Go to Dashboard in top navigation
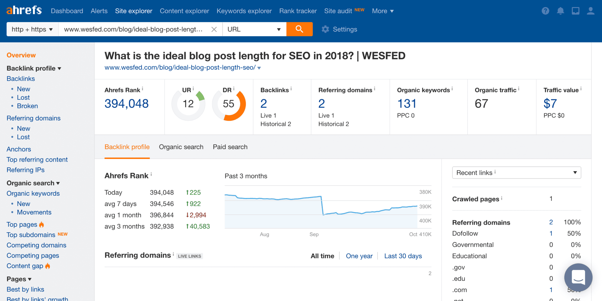The image size is (602, 301). [67, 11]
